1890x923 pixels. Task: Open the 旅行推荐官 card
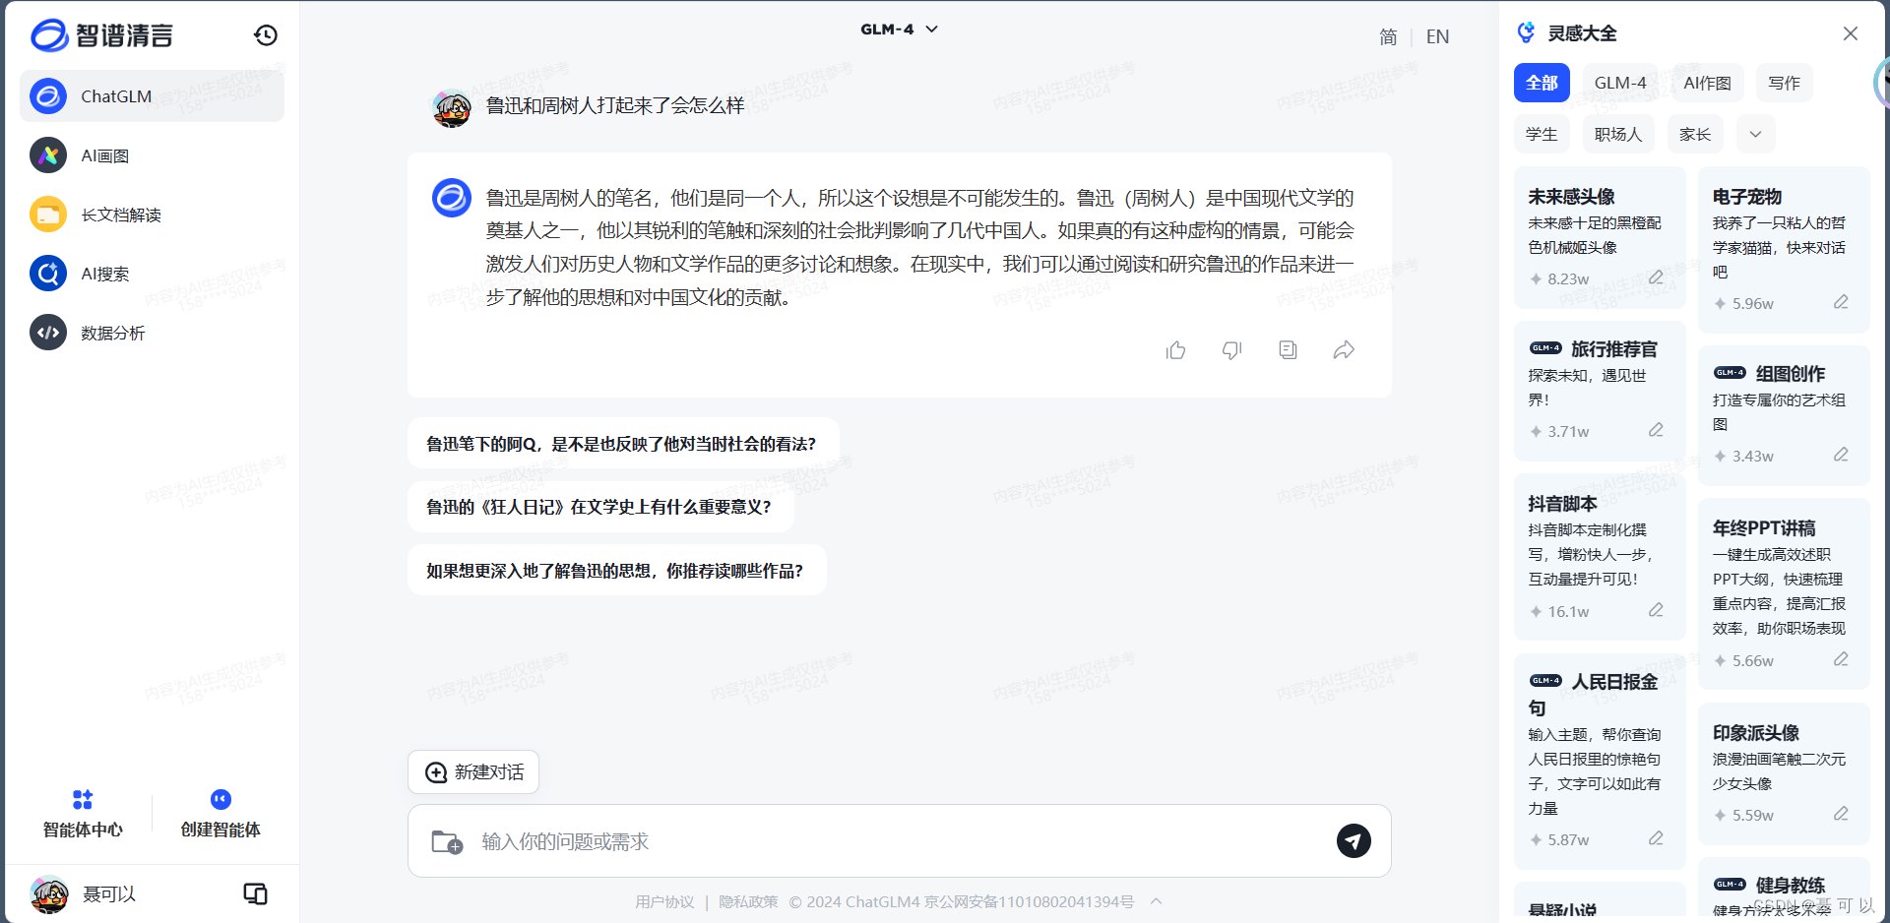[x=1600, y=391]
